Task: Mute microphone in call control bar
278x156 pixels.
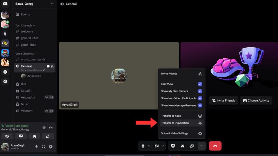Action: click(143, 146)
